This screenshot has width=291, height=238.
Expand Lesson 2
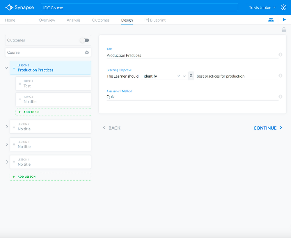pyautogui.click(x=7, y=127)
